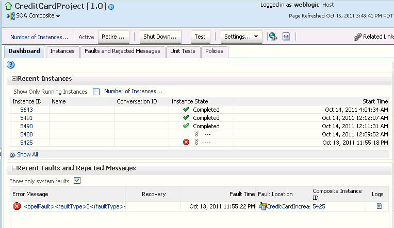Screen dimensions: 394x228
Task: Click the green up-arrow composite status icon
Action: pos(8,6)
